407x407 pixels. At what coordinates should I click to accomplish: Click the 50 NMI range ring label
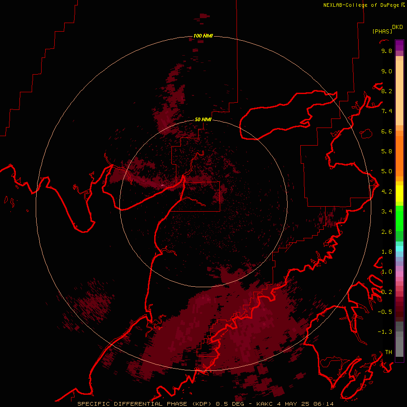tap(203, 119)
